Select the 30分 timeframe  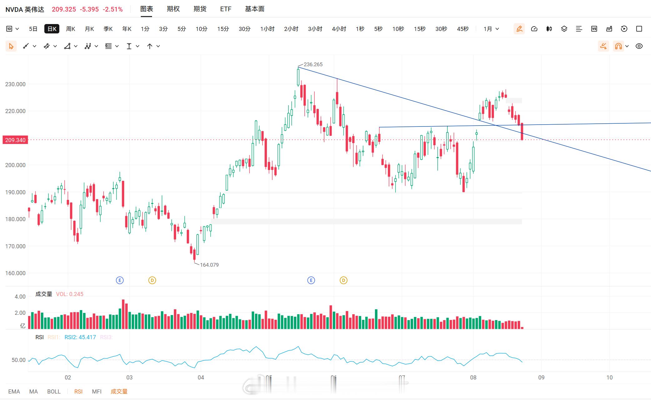[x=244, y=29]
